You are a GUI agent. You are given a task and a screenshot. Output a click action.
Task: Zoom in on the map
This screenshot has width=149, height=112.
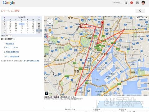click(x=50, y=35)
